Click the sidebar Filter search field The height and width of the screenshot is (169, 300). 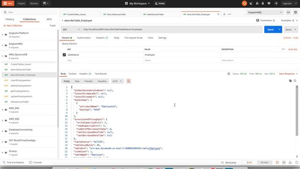tap(30, 12)
